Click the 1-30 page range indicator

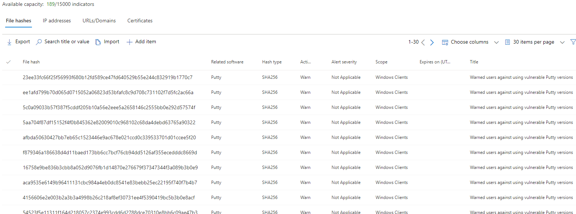click(x=413, y=42)
